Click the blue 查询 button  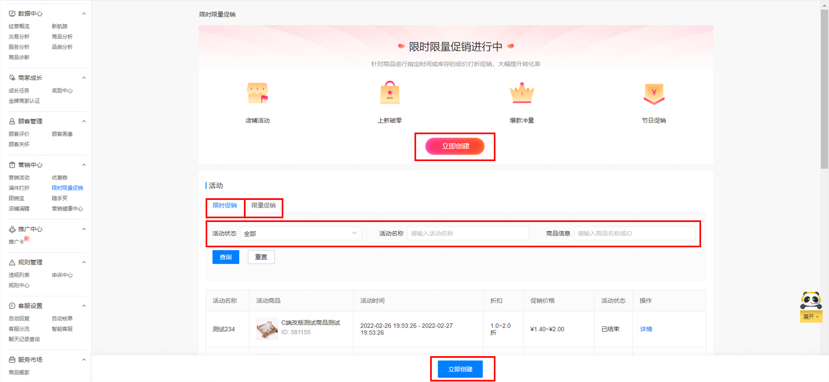226,257
